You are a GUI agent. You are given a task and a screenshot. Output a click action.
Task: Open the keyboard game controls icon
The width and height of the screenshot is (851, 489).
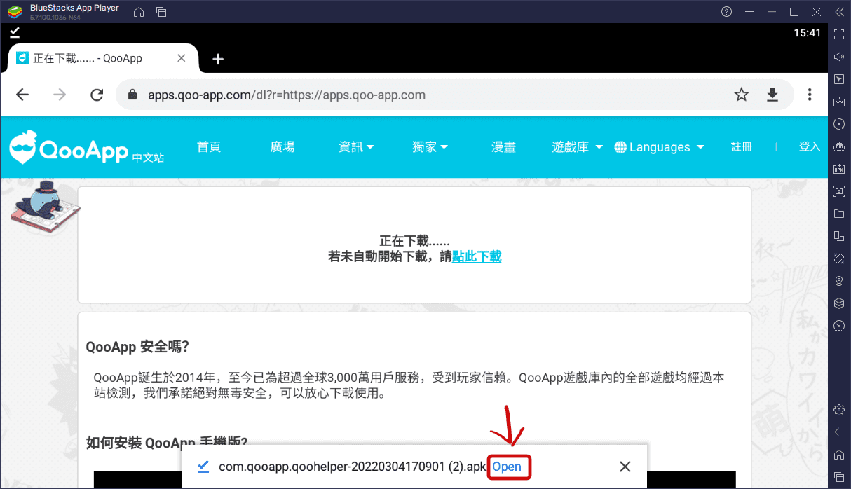tap(838, 101)
